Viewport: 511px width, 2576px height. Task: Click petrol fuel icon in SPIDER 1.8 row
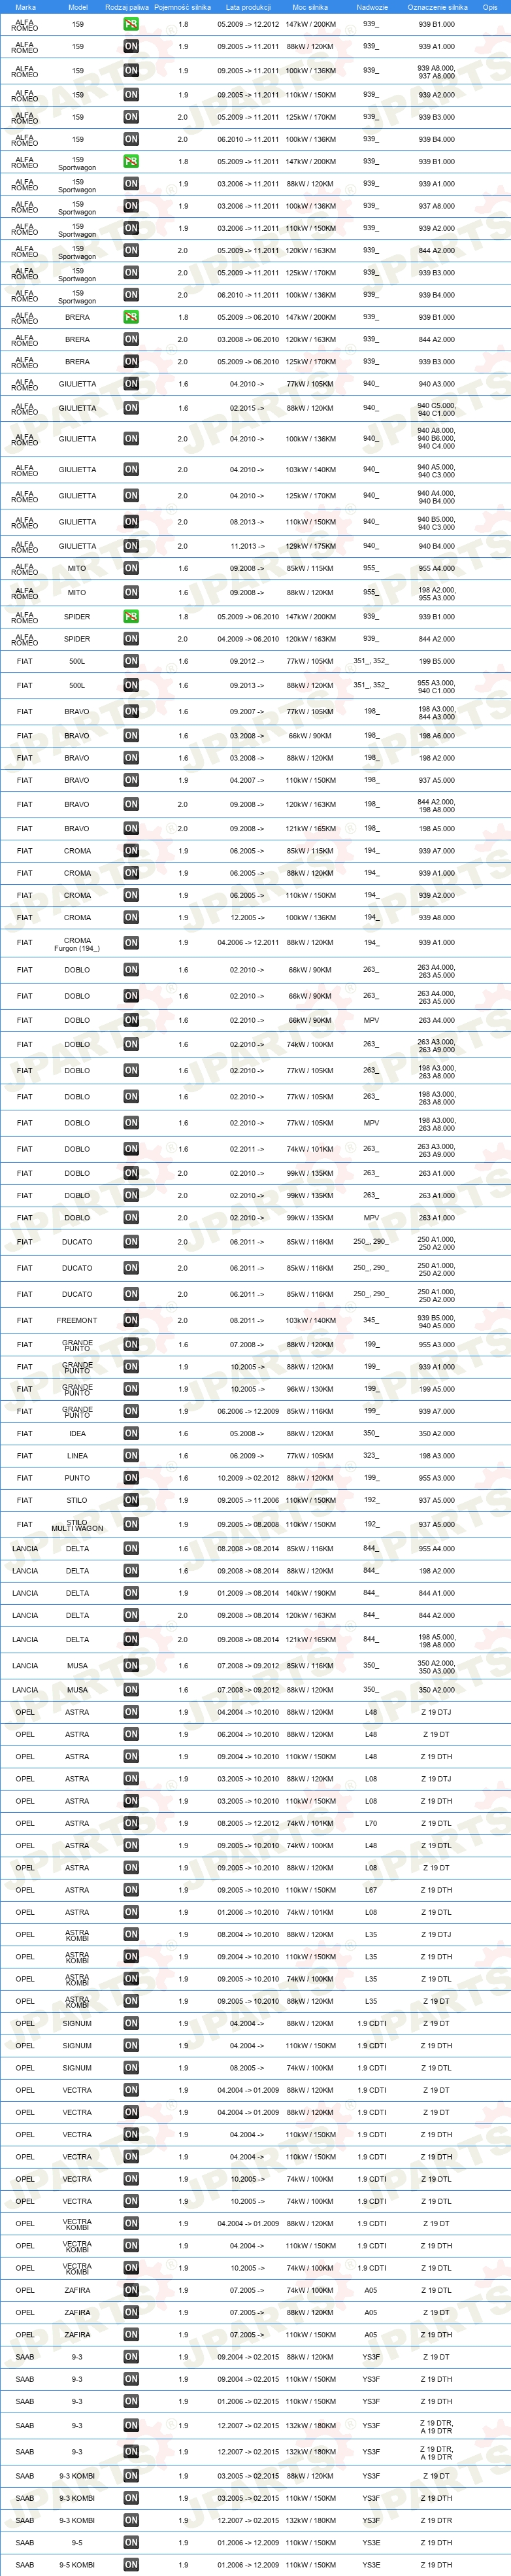pos(131,617)
